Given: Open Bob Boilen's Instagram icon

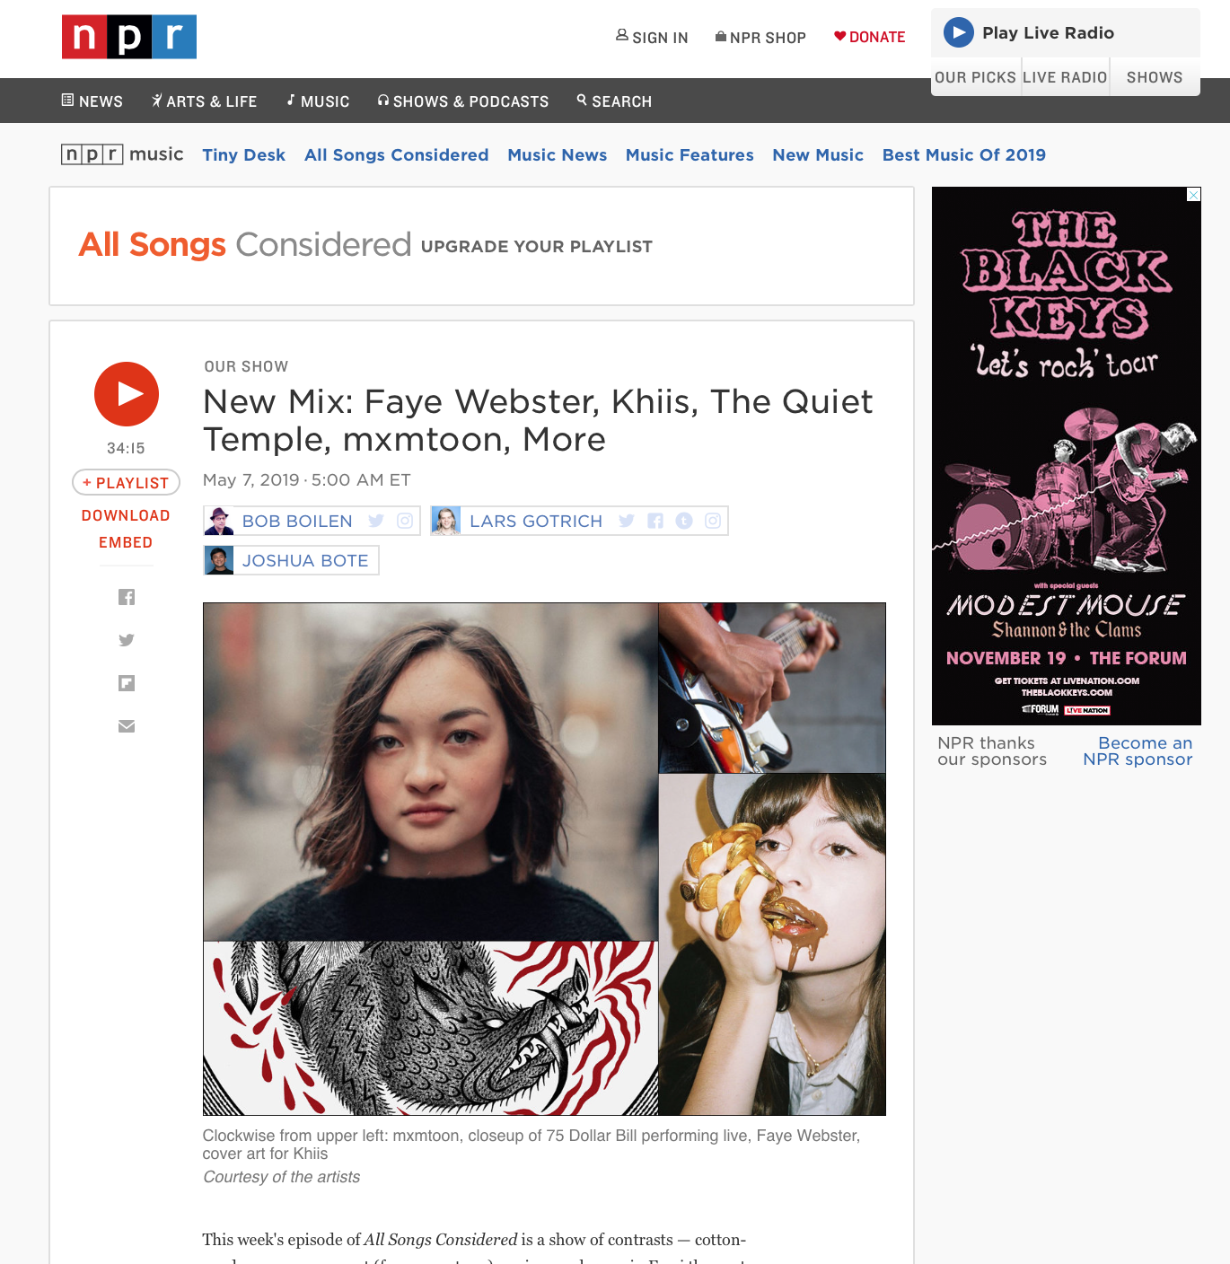Looking at the screenshot, I should 405,521.
